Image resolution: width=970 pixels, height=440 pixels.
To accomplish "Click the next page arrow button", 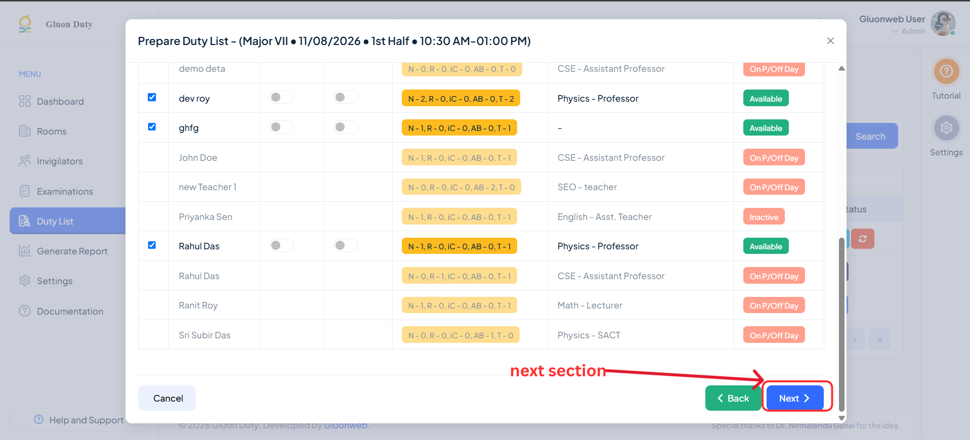I will point(854,340).
